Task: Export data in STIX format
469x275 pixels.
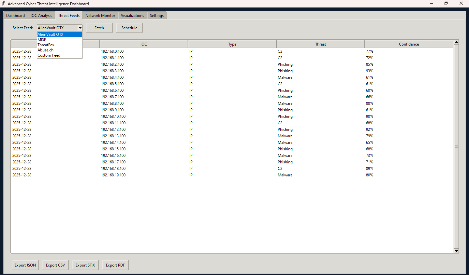Action: coord(85,265)
